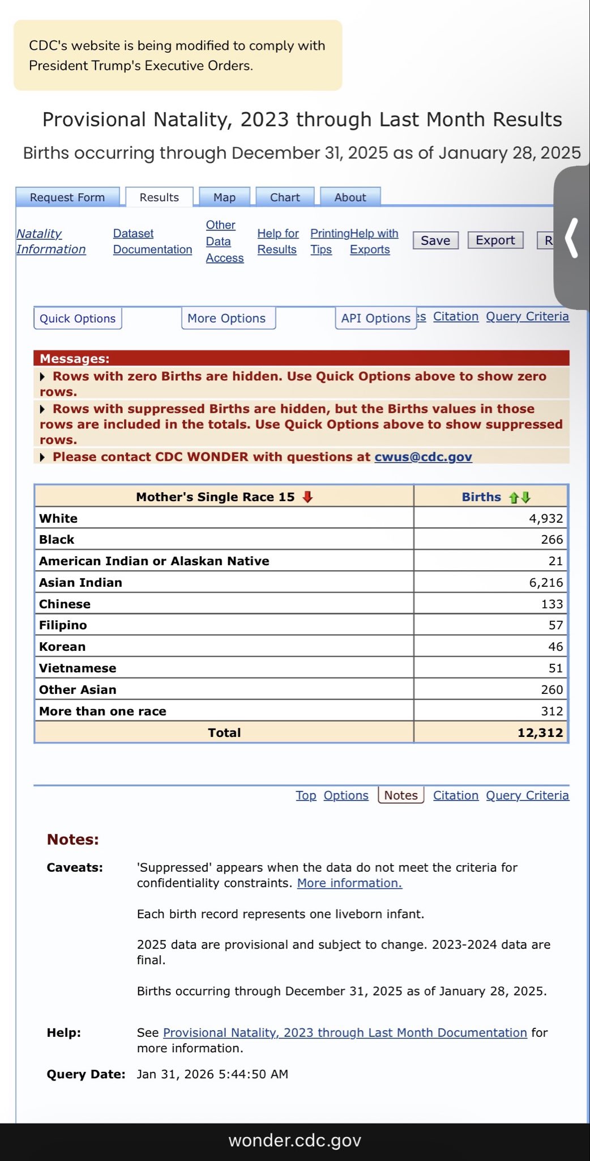590x1161 pixels.
Task: Expand the suppressed Births rows message
Action: (42, 409)
